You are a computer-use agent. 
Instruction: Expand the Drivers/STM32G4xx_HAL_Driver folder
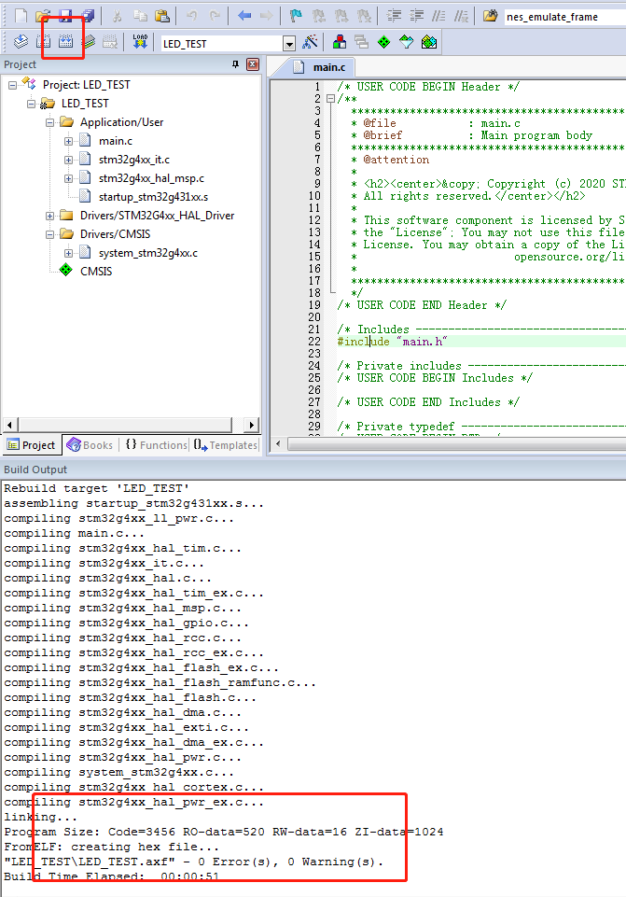point(49,216)
